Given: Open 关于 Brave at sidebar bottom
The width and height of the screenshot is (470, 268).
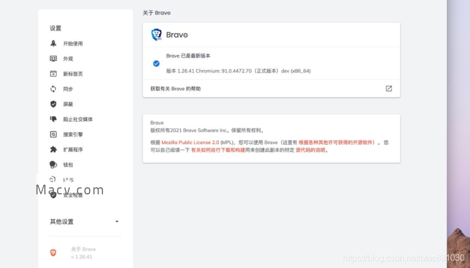Looking at the screenshot, I should 83,249.
